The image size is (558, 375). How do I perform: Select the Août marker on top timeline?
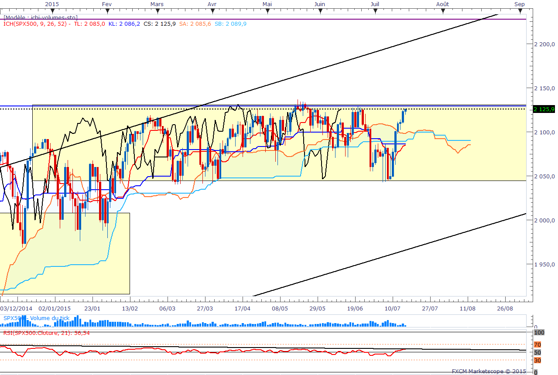[x=442, y=4]
